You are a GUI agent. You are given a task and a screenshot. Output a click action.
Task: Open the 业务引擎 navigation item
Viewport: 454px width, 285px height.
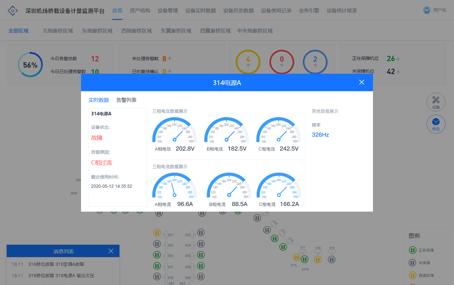pos(309,11)
